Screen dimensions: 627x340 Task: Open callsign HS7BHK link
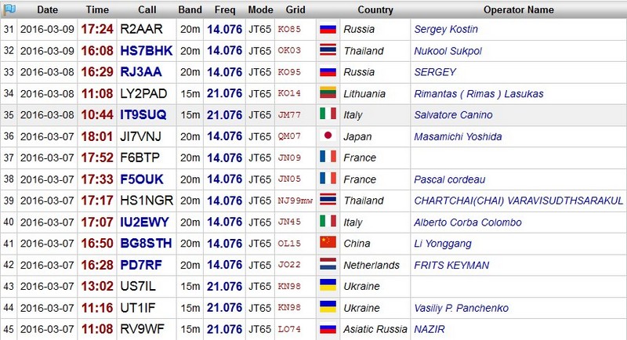[x=147, y=50]
